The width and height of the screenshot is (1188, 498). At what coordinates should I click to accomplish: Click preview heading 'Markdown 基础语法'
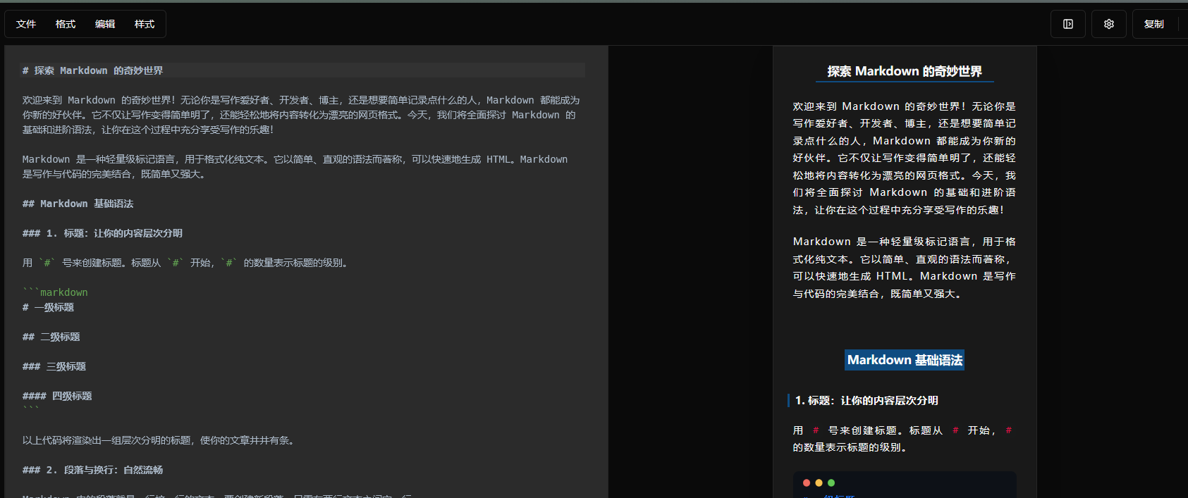click(x=905, y=360)
